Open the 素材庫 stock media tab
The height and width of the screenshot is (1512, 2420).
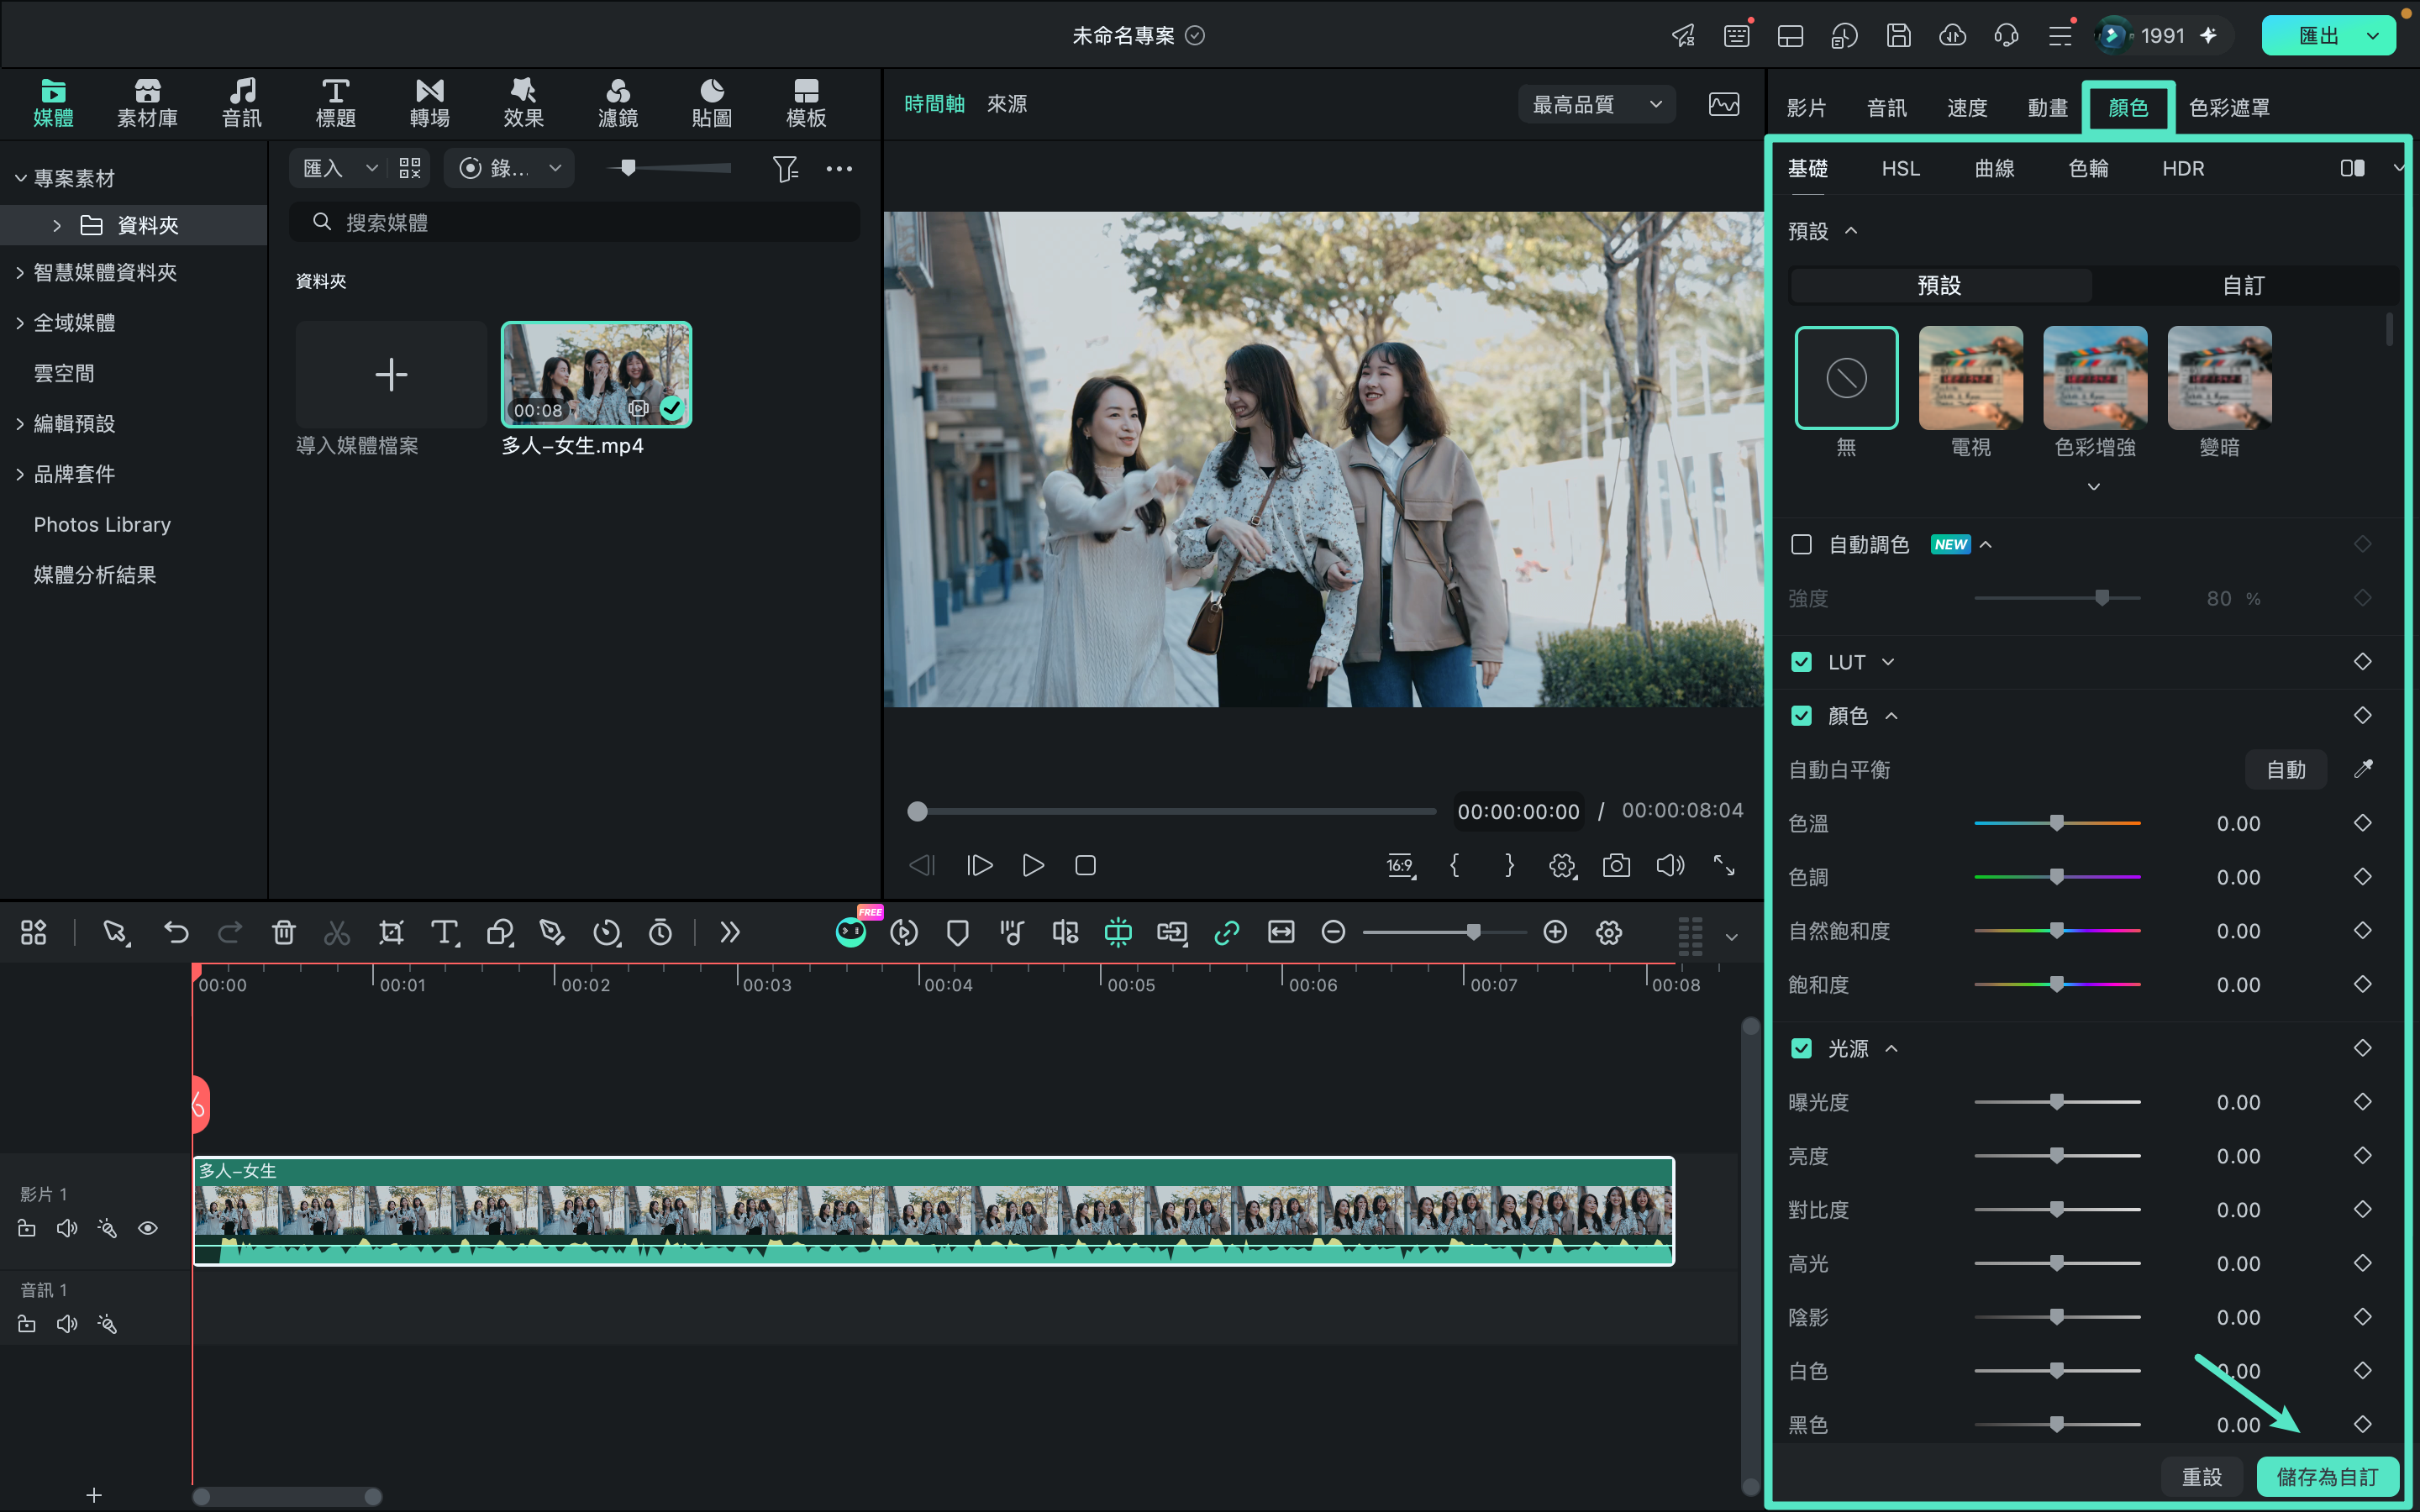click(147, 104)
